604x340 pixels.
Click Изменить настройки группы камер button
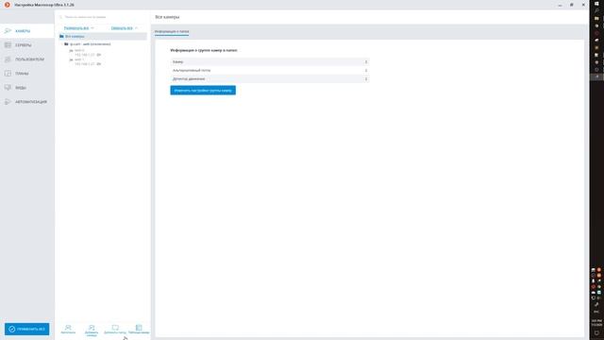pyautogui.click(x=203, y=91)
